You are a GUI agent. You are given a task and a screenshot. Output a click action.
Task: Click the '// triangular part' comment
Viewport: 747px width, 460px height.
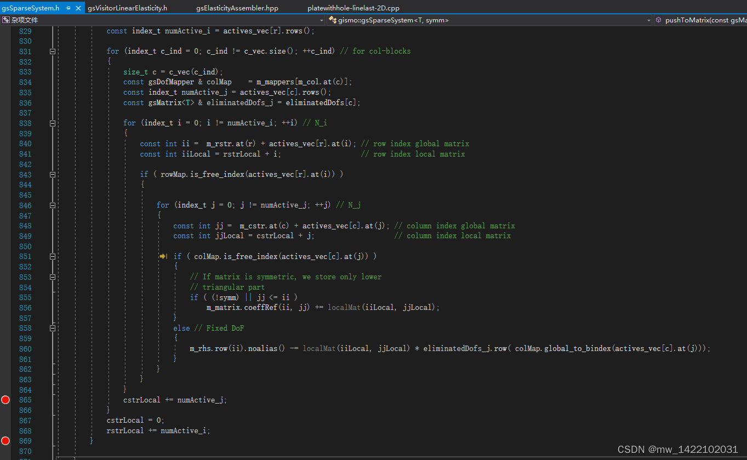227,287
